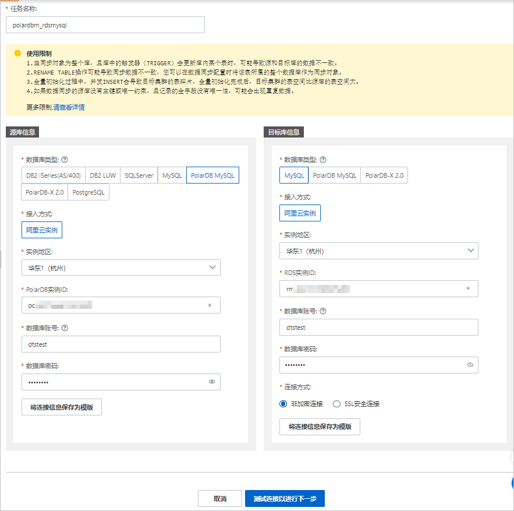
Task: Choose PolarDB MySQL source type
Action: pyautogui.click(x=212, y=175)
